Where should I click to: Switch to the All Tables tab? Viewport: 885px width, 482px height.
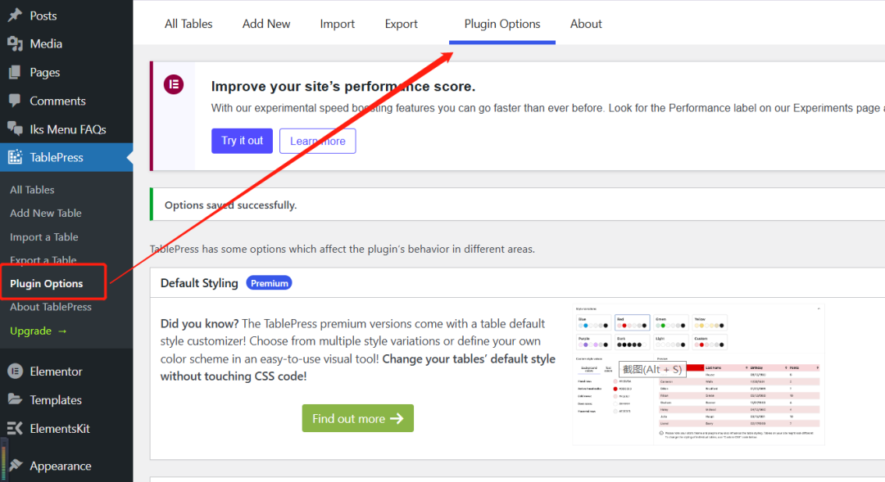188,24
